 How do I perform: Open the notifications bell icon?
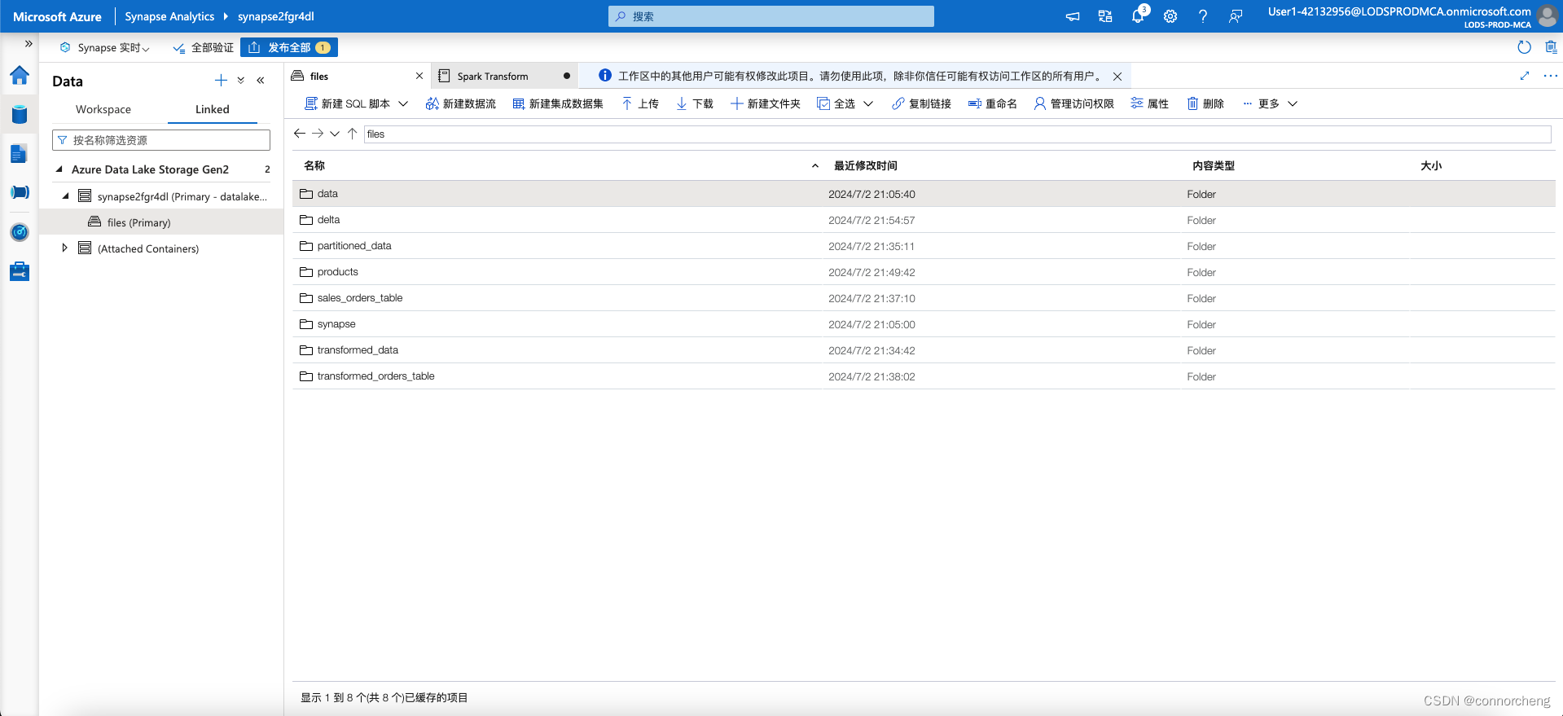(x=1138, y=16)
